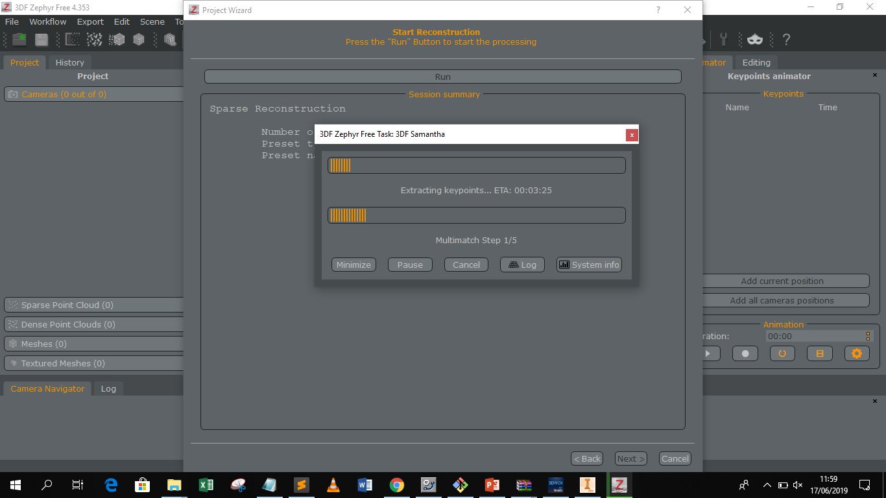The height and width of the screenshot is (498, 886).
Task: Expand Sparse Point Cloud (0) section
Action: (x=94, y=305)
